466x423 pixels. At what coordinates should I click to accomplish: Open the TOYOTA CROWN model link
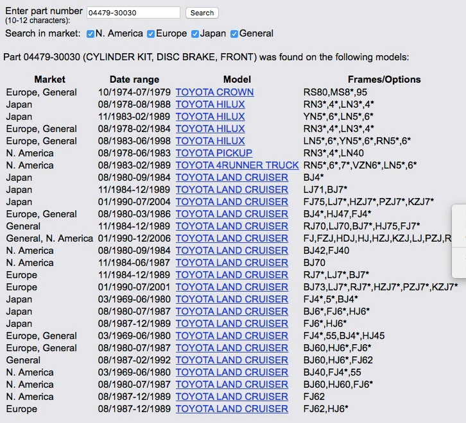(x=214, y=92)
